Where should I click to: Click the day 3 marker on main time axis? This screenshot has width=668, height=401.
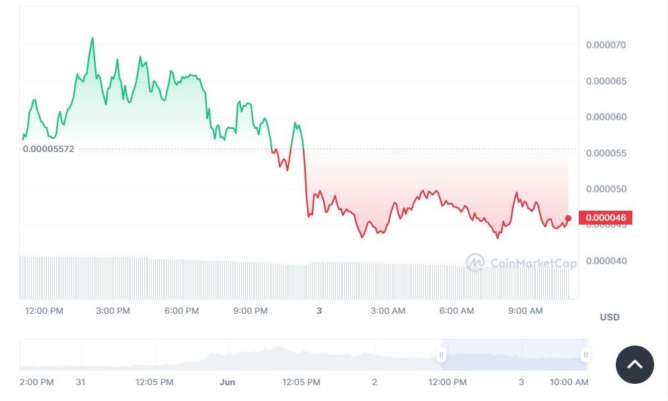[x=319, y=310]
